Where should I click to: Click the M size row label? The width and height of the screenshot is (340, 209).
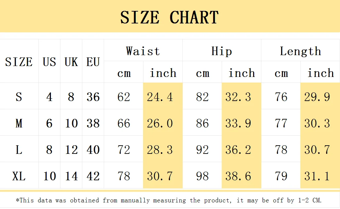click(19, 123)
